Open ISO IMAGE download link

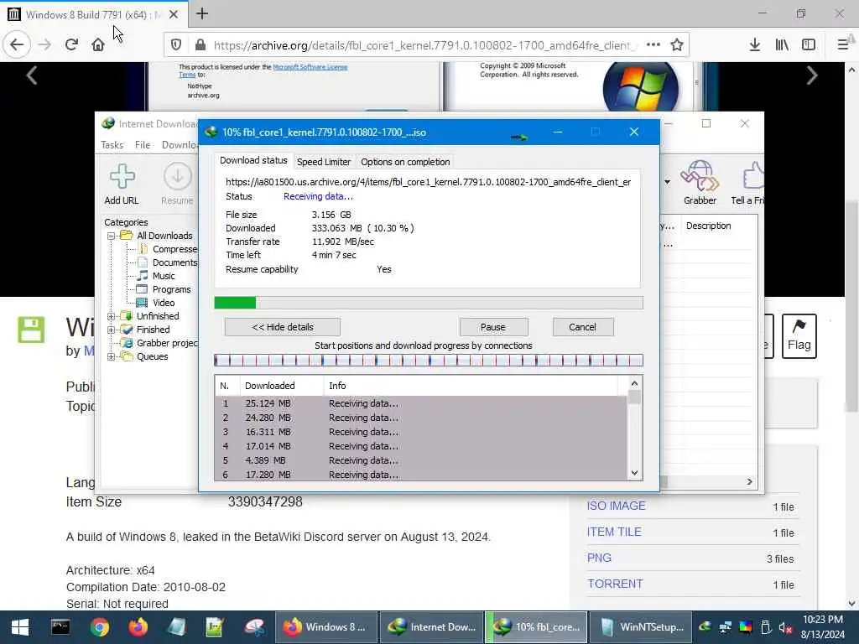[x=617, y=506]
